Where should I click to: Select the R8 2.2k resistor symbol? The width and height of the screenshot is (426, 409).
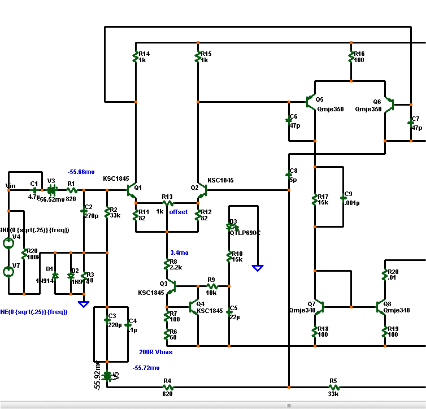(x=167, y=264)
